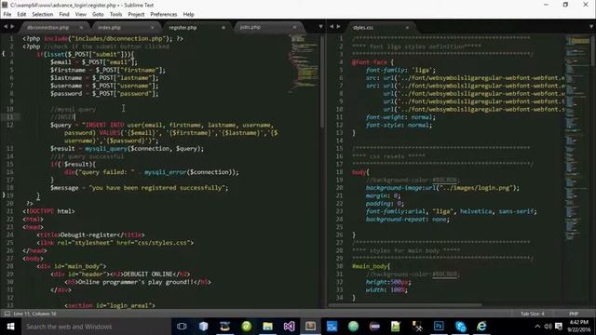Click the Search the web and Windows box

click(95, 327)
